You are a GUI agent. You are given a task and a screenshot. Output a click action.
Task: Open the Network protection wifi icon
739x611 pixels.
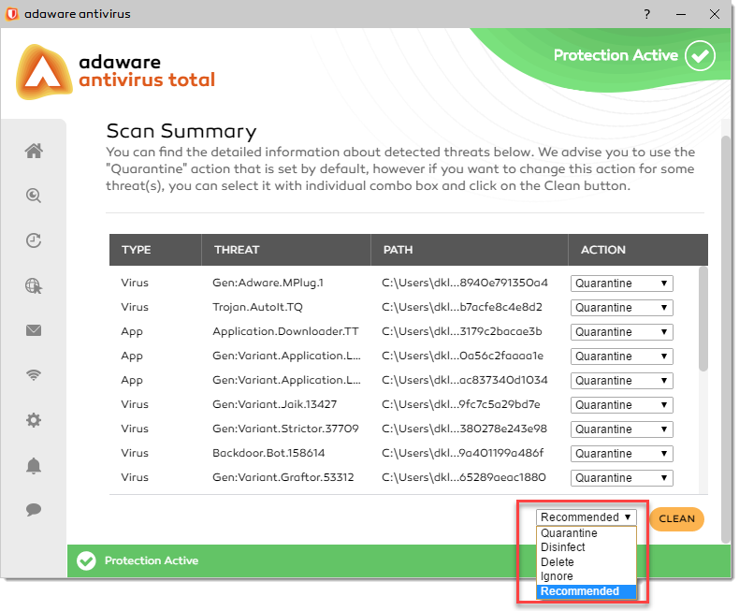coord(34,375)
